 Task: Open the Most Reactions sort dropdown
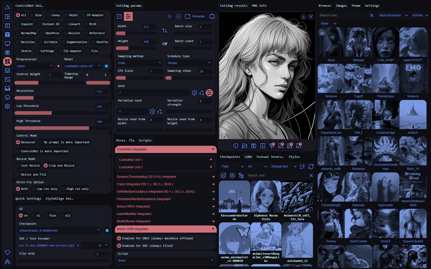(x=393, y=15)
